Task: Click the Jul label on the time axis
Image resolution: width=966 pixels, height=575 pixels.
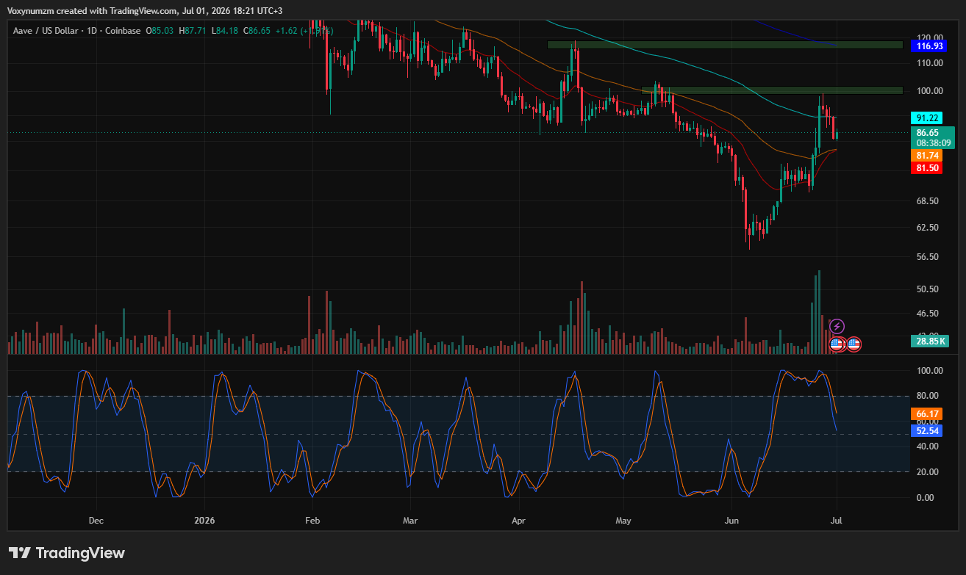Action: [836, 521]
